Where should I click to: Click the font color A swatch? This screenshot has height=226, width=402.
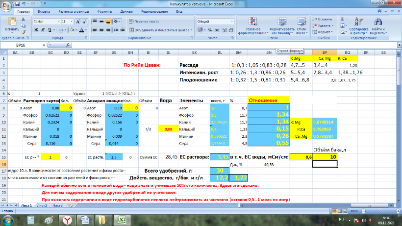[x=81, y=30]
